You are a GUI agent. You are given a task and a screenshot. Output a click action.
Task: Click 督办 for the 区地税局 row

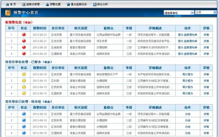tap(180, 47)
